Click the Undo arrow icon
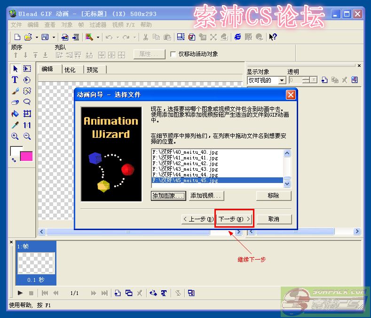Image resolution: width=371 pixels, height=318 pixels. click(109, 37)
